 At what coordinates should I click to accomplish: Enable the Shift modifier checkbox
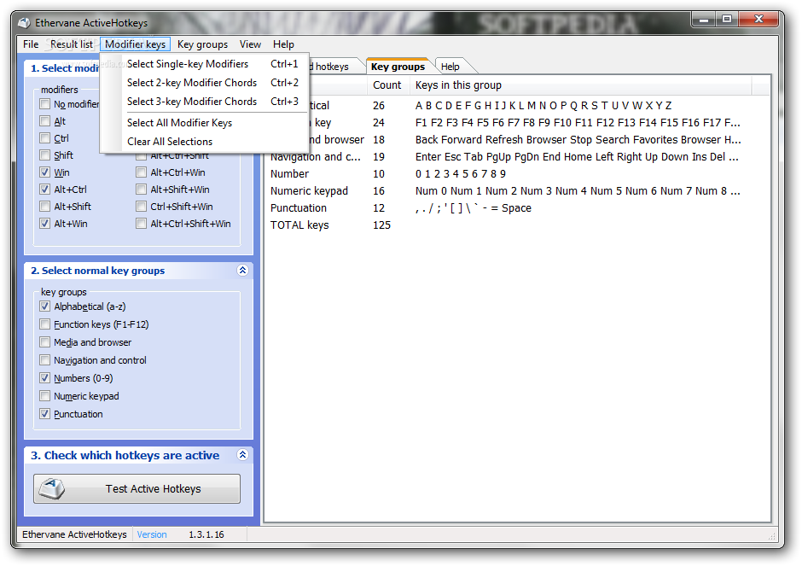45,155
